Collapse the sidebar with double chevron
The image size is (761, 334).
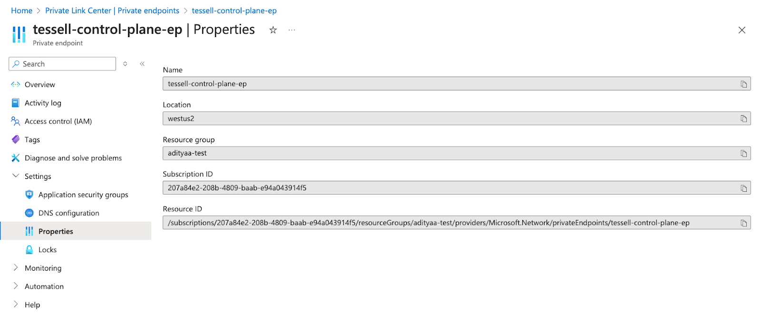click(142, 64)
